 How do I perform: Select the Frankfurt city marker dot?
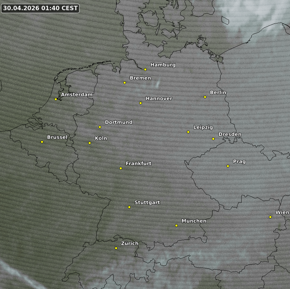pyautogui.click(x=121, y=168)
